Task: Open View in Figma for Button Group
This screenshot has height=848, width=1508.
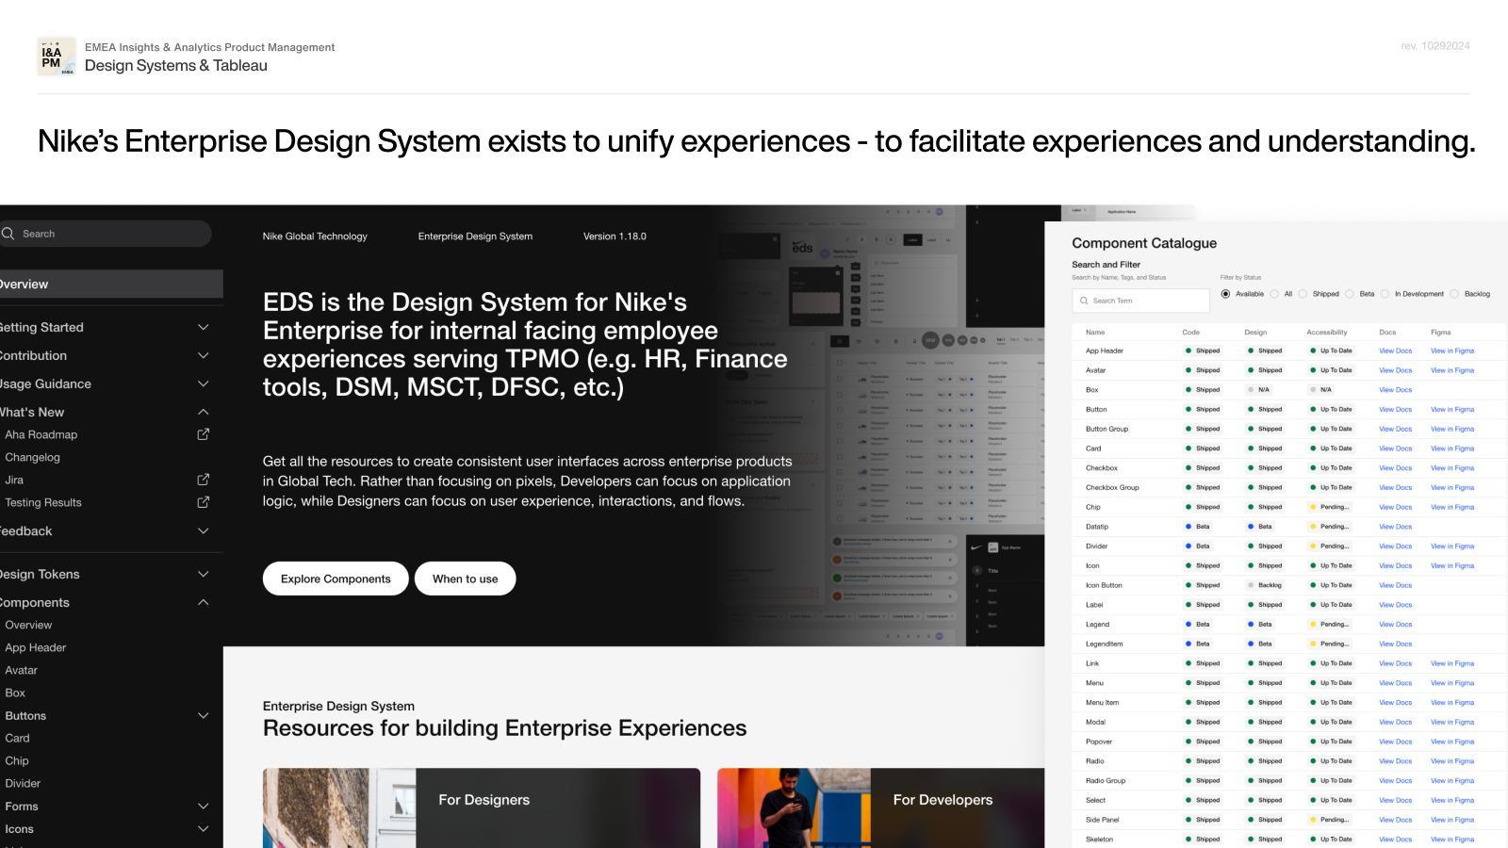Action: pos(1452,429)
